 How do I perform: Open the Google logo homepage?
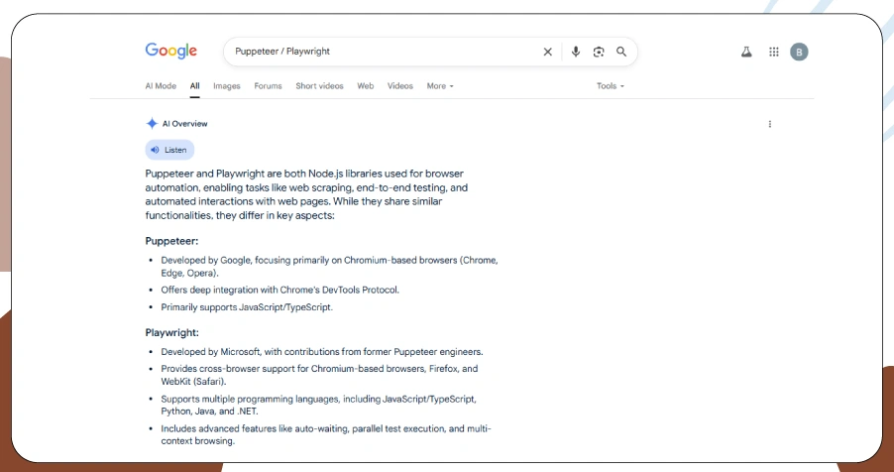pos(171,51)
